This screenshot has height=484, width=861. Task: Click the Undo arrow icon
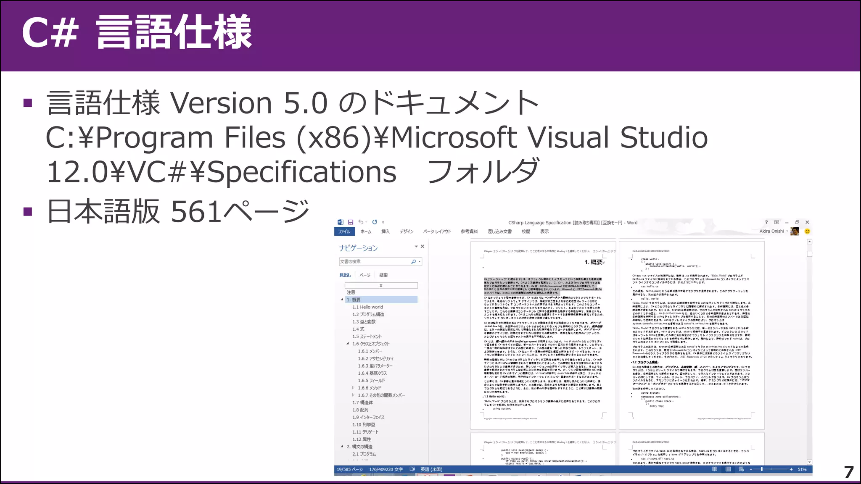[361, 222]
